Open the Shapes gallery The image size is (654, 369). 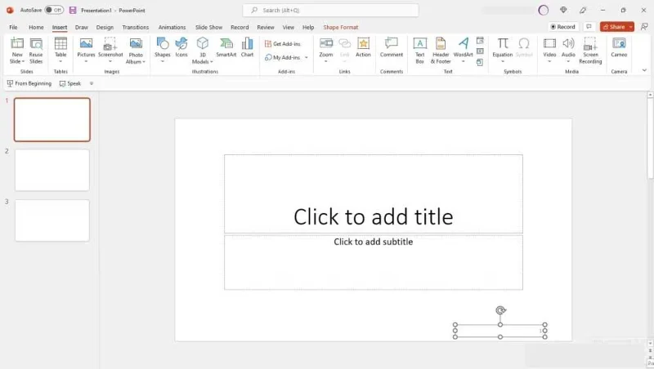(162, 50)
